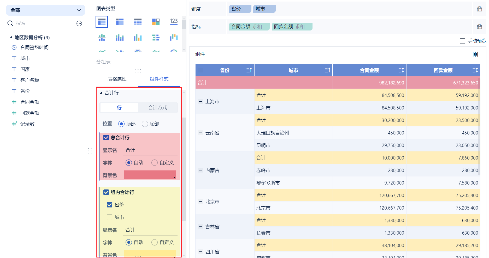Click the clear icon in the 维度 row

coord(480,9)
